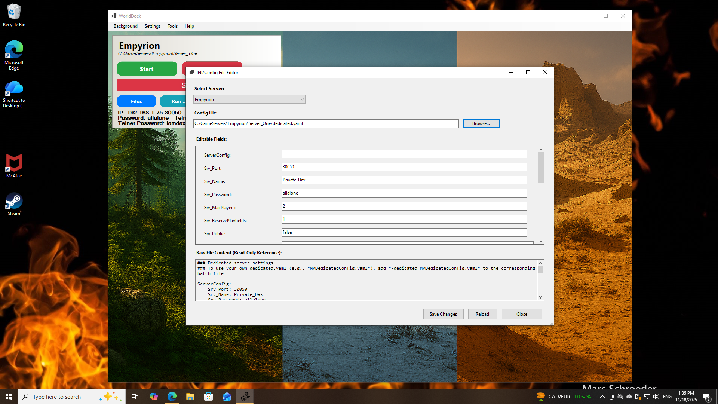718x404 pixels.
Task: Select the Srv_Password text field
Action: [x=404, y=193]
